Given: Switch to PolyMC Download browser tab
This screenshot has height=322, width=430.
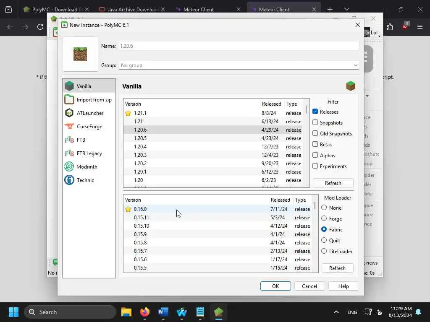Looking at the screenshot, I should point(56,9).
